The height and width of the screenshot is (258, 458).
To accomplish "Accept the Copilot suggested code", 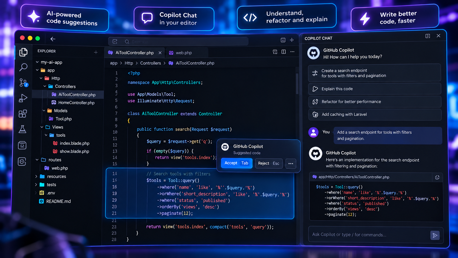I will [x=236, y=163].
